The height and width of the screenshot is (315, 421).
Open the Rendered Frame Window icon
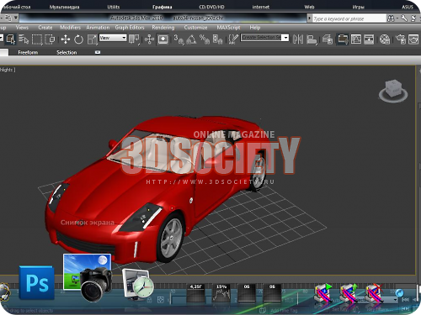coord(413,39)
